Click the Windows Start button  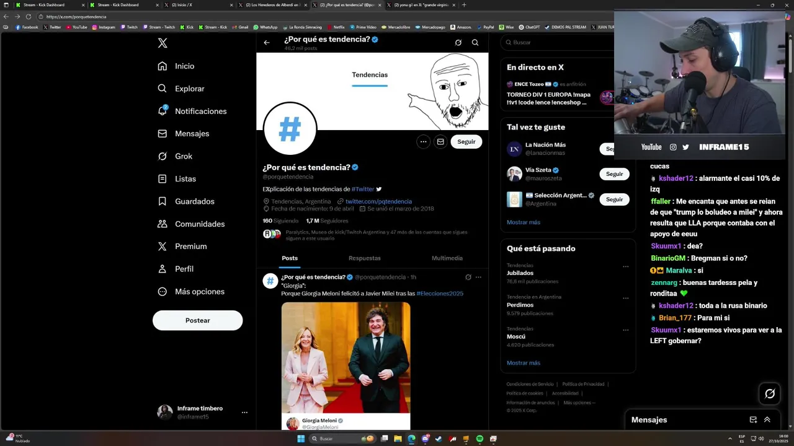pos(301,439)
